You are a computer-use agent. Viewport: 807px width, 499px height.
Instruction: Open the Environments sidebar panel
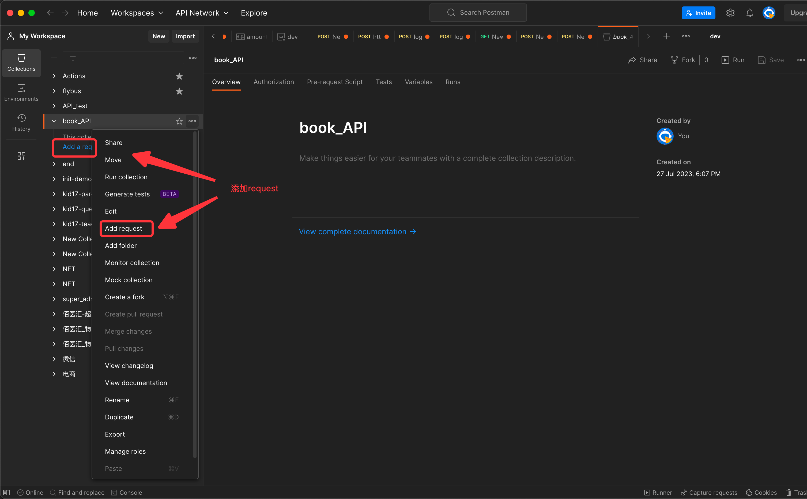(21, 92)
